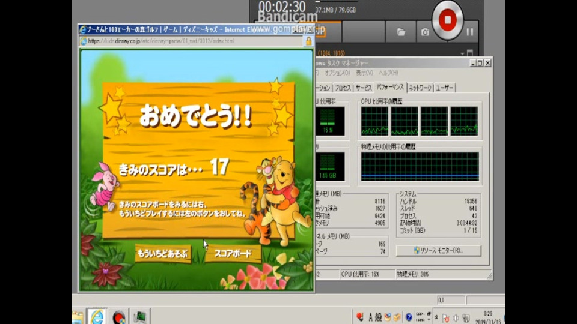Switch to ネットワーク tab in Task Manager
Image resolution: width=577 pixels, height=324 pixels.
pos(420,88)
